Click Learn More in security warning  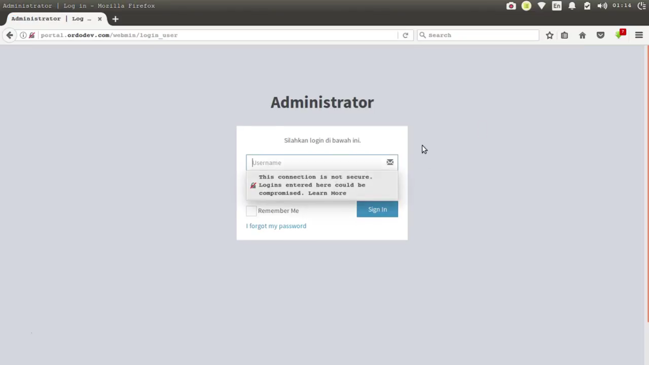327,193
